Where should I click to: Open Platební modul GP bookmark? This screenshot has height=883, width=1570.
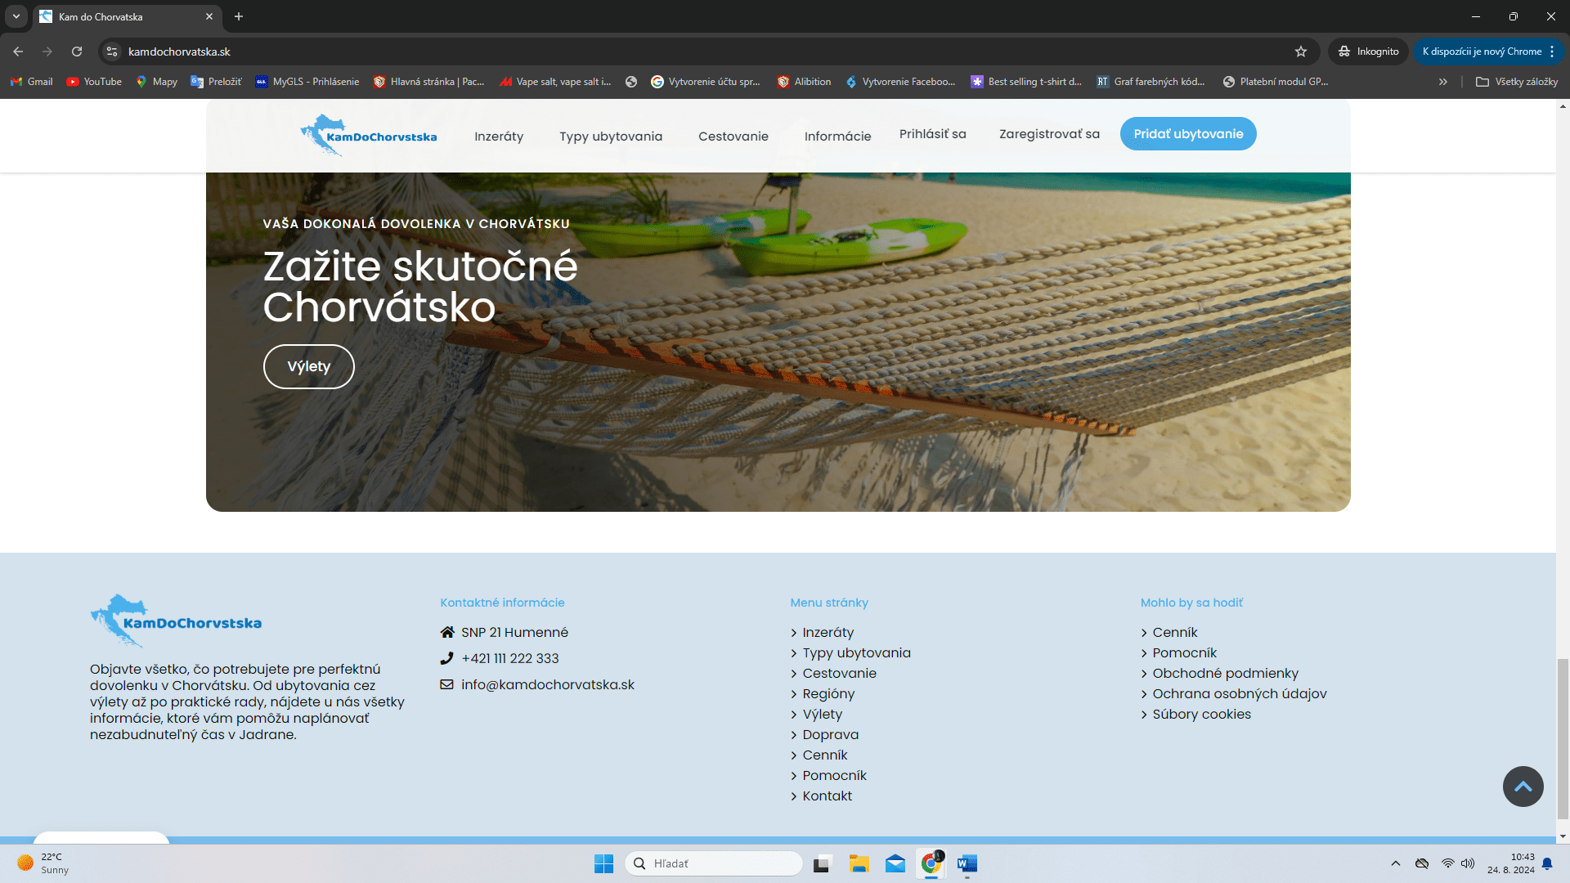pos(1276,82)
